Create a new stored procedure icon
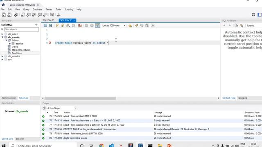This screenshot has width=262, height=147. pyautogui.click(x=40, y=15)
